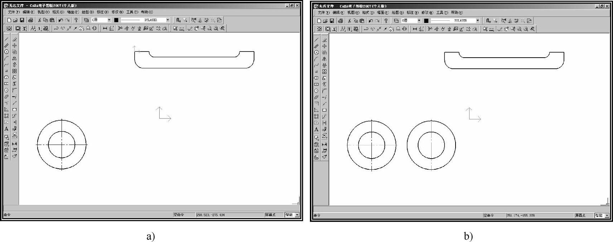This screenshot has width=613, height=242.
Task: Open the 工具 menu in window a
Action: (x=132, y=12)
